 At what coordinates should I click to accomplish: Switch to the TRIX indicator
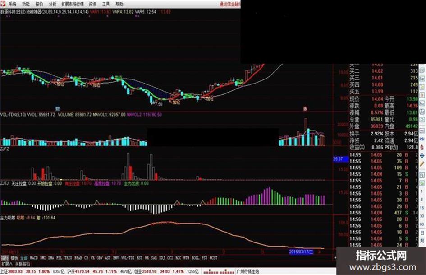[x=68, y=258]
